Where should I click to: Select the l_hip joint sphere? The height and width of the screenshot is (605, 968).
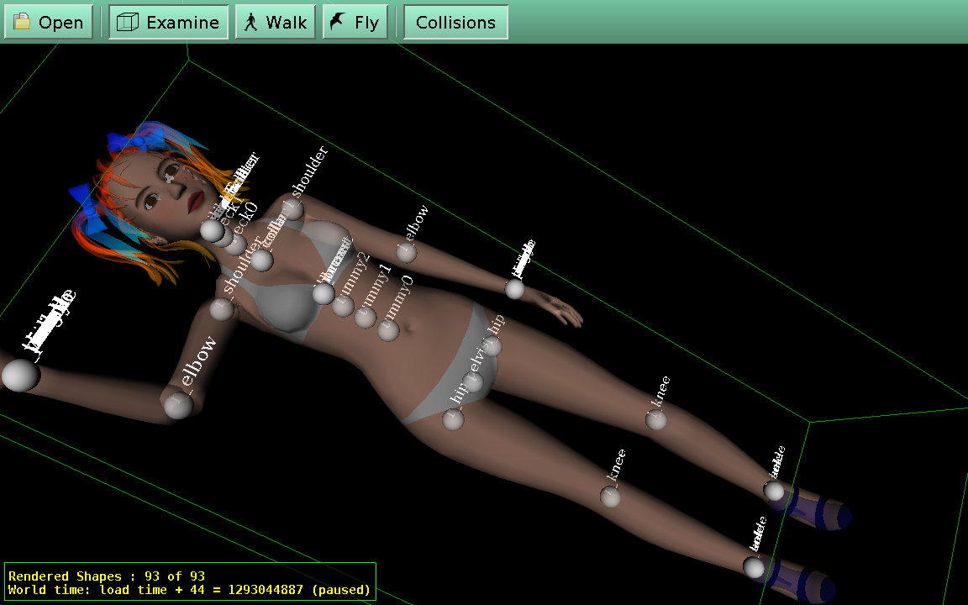point(492,345)
